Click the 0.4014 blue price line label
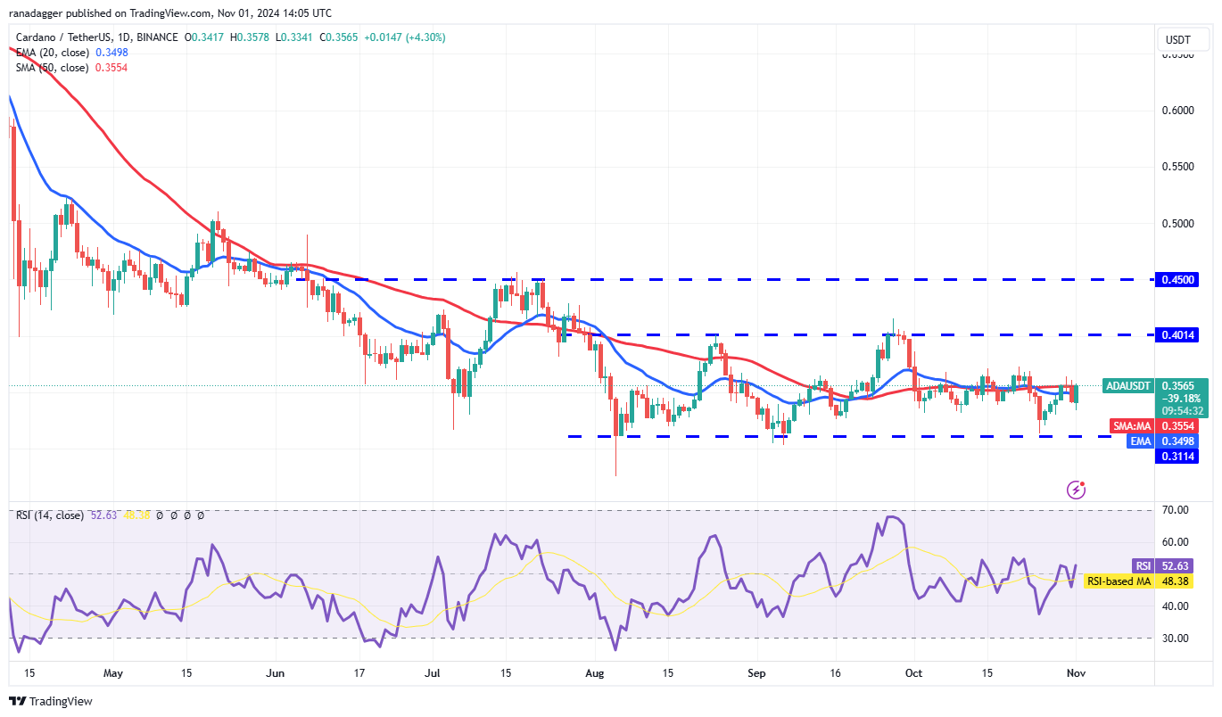Viewport: 1222px width, 717px height. (x=1177, y=334)
